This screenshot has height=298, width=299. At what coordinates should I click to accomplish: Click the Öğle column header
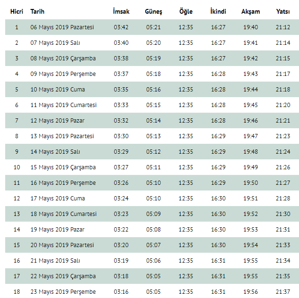point(186,11)
